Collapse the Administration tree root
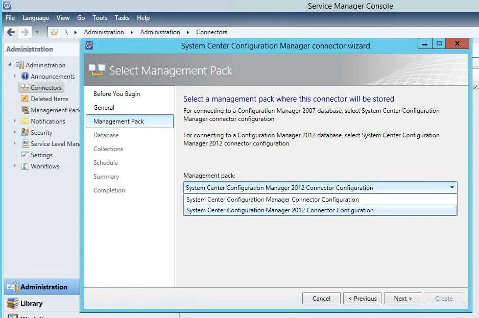479x318 pixels. [10, 64]
